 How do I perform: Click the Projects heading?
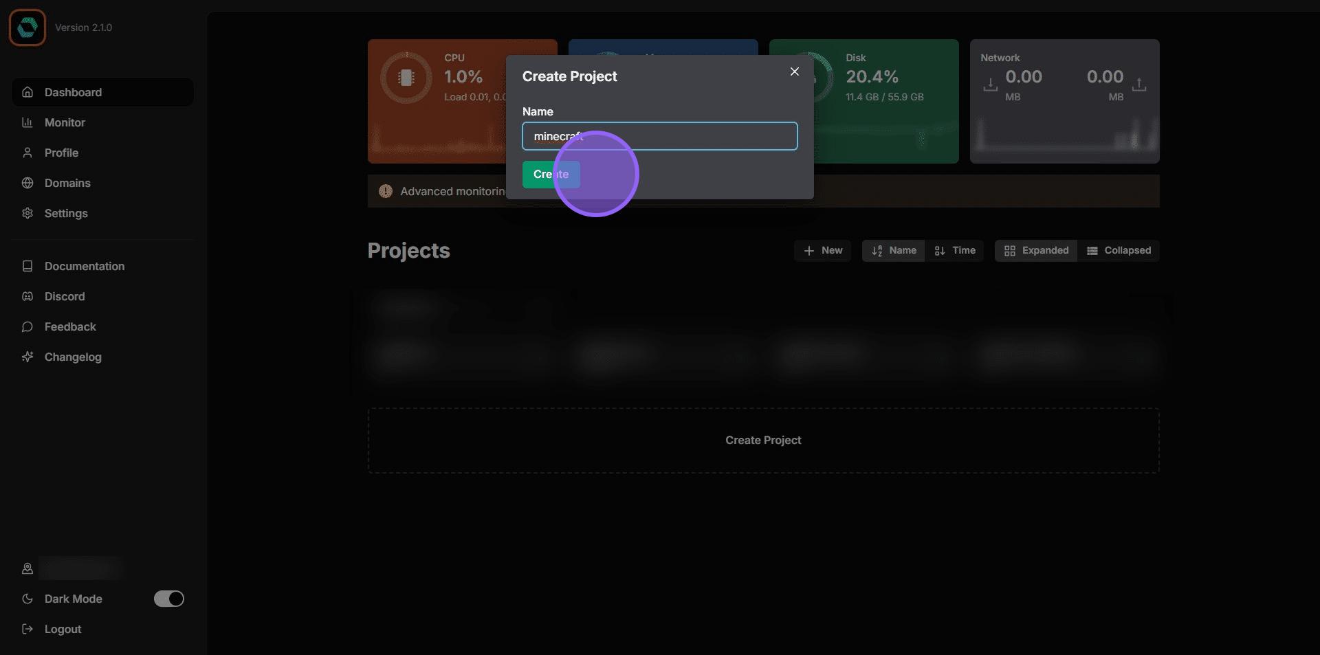click(408, 251)
